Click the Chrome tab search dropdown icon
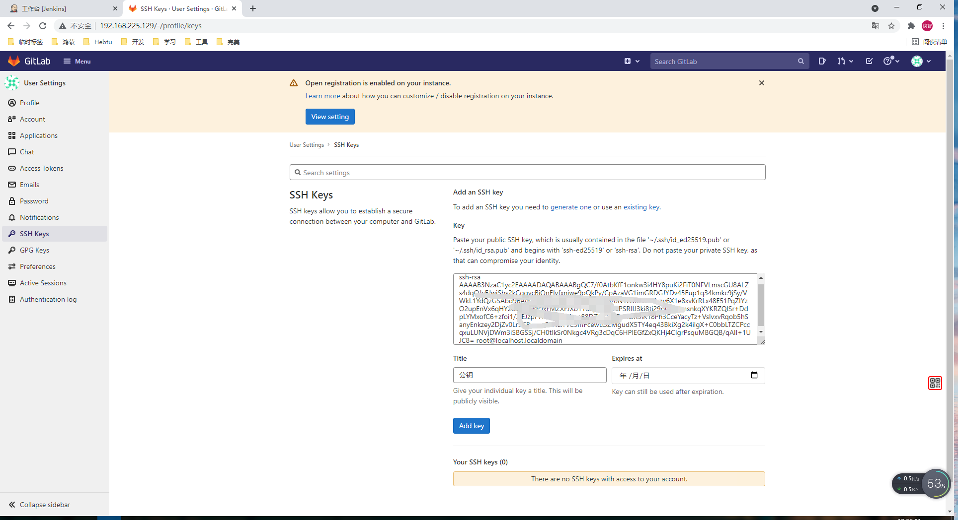Screen dimensions: 958x520 875,8
